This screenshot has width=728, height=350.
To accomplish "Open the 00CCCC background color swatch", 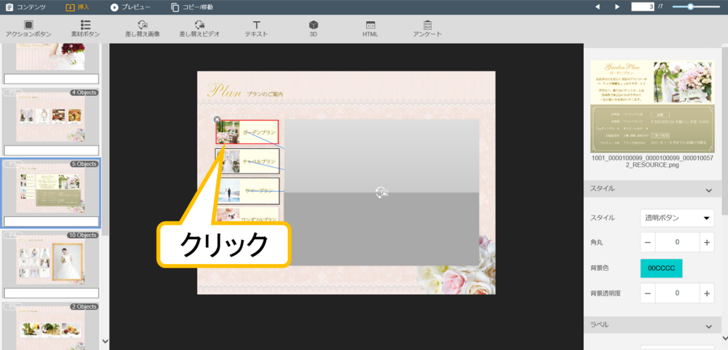I will pos(661,268).
